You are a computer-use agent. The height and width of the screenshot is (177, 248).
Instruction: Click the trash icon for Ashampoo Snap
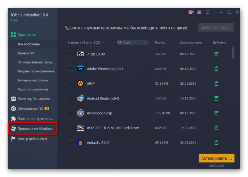click(x=216, y=113)
